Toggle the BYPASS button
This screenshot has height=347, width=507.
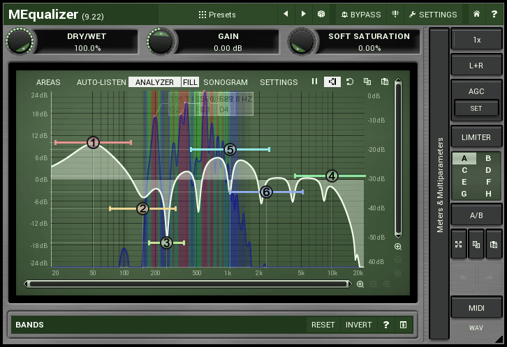(x=361, y=14)
